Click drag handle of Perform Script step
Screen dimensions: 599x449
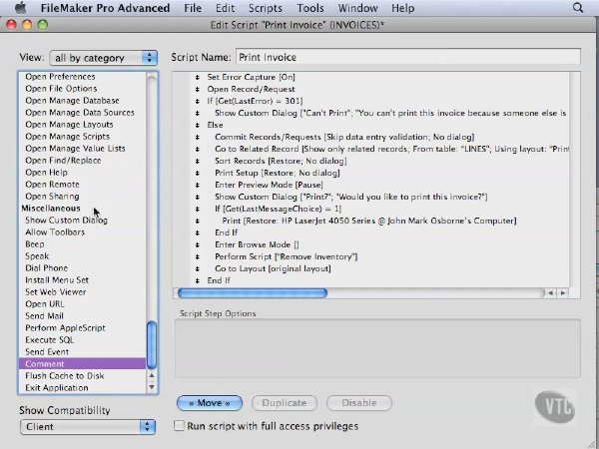coord(197,256)
